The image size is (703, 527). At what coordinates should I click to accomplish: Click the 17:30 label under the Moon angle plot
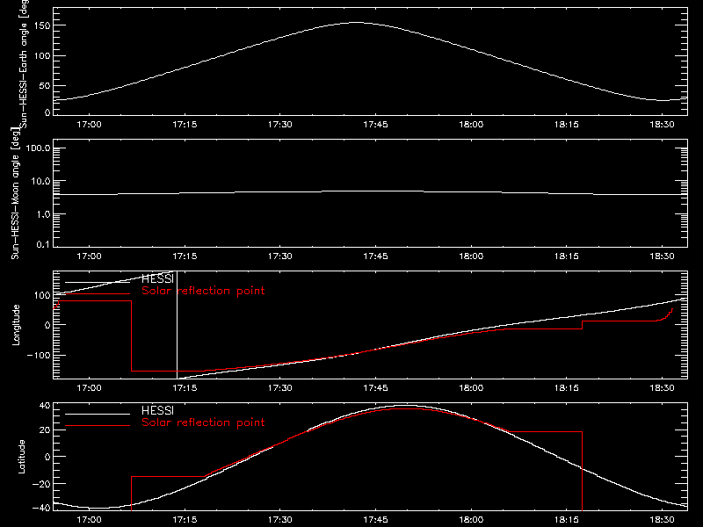(x=280, y=256)
